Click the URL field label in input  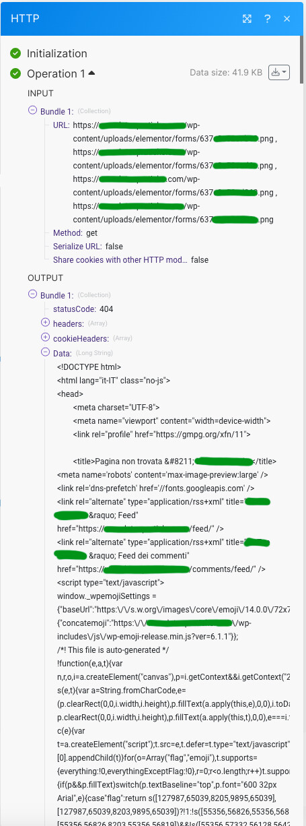tap(61, 125)
